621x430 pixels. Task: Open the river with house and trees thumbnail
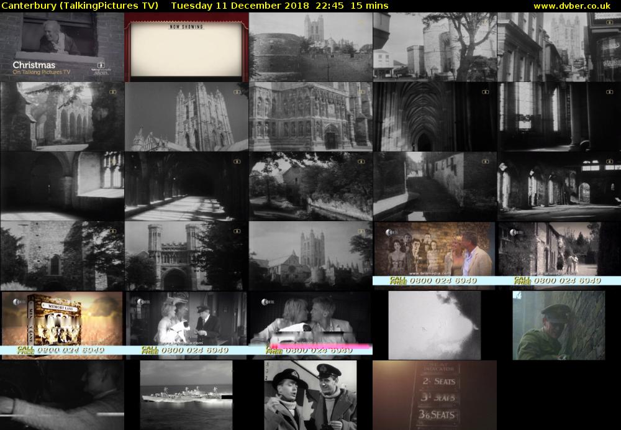[310, 186]
